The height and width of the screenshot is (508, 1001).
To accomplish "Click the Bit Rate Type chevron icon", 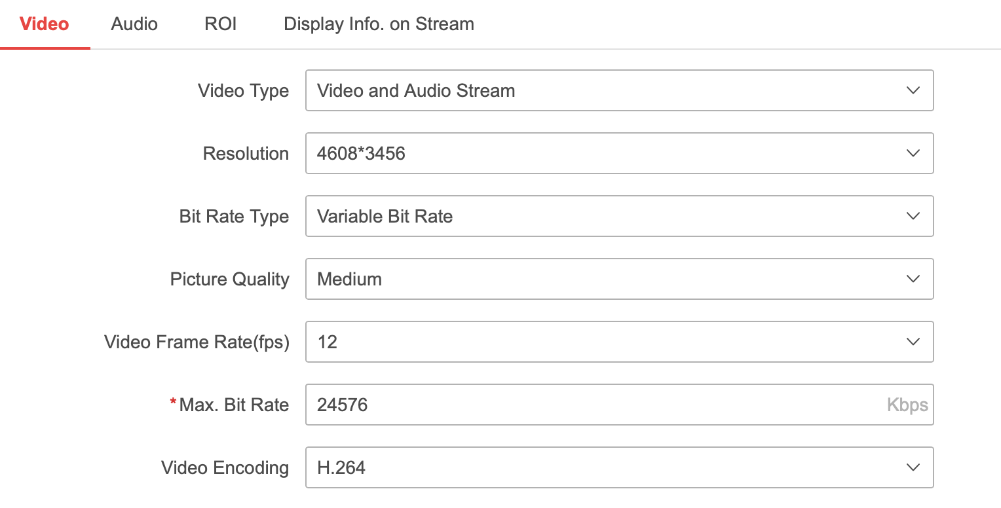I will 913,216.
